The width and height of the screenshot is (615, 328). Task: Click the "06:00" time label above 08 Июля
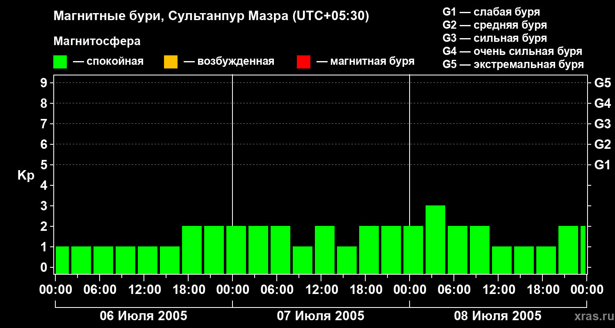click(454, 290)
